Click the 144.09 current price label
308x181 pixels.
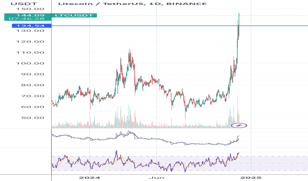[x=30, y=15]
